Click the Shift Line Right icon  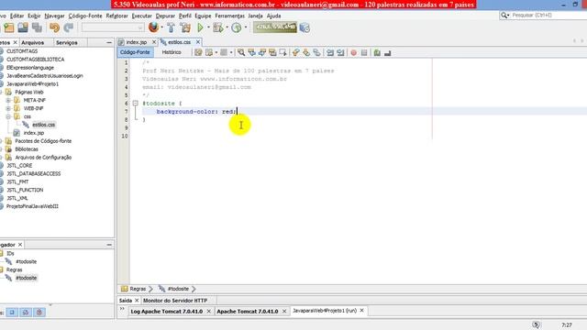pyautogui.click(x=340, y=53)
